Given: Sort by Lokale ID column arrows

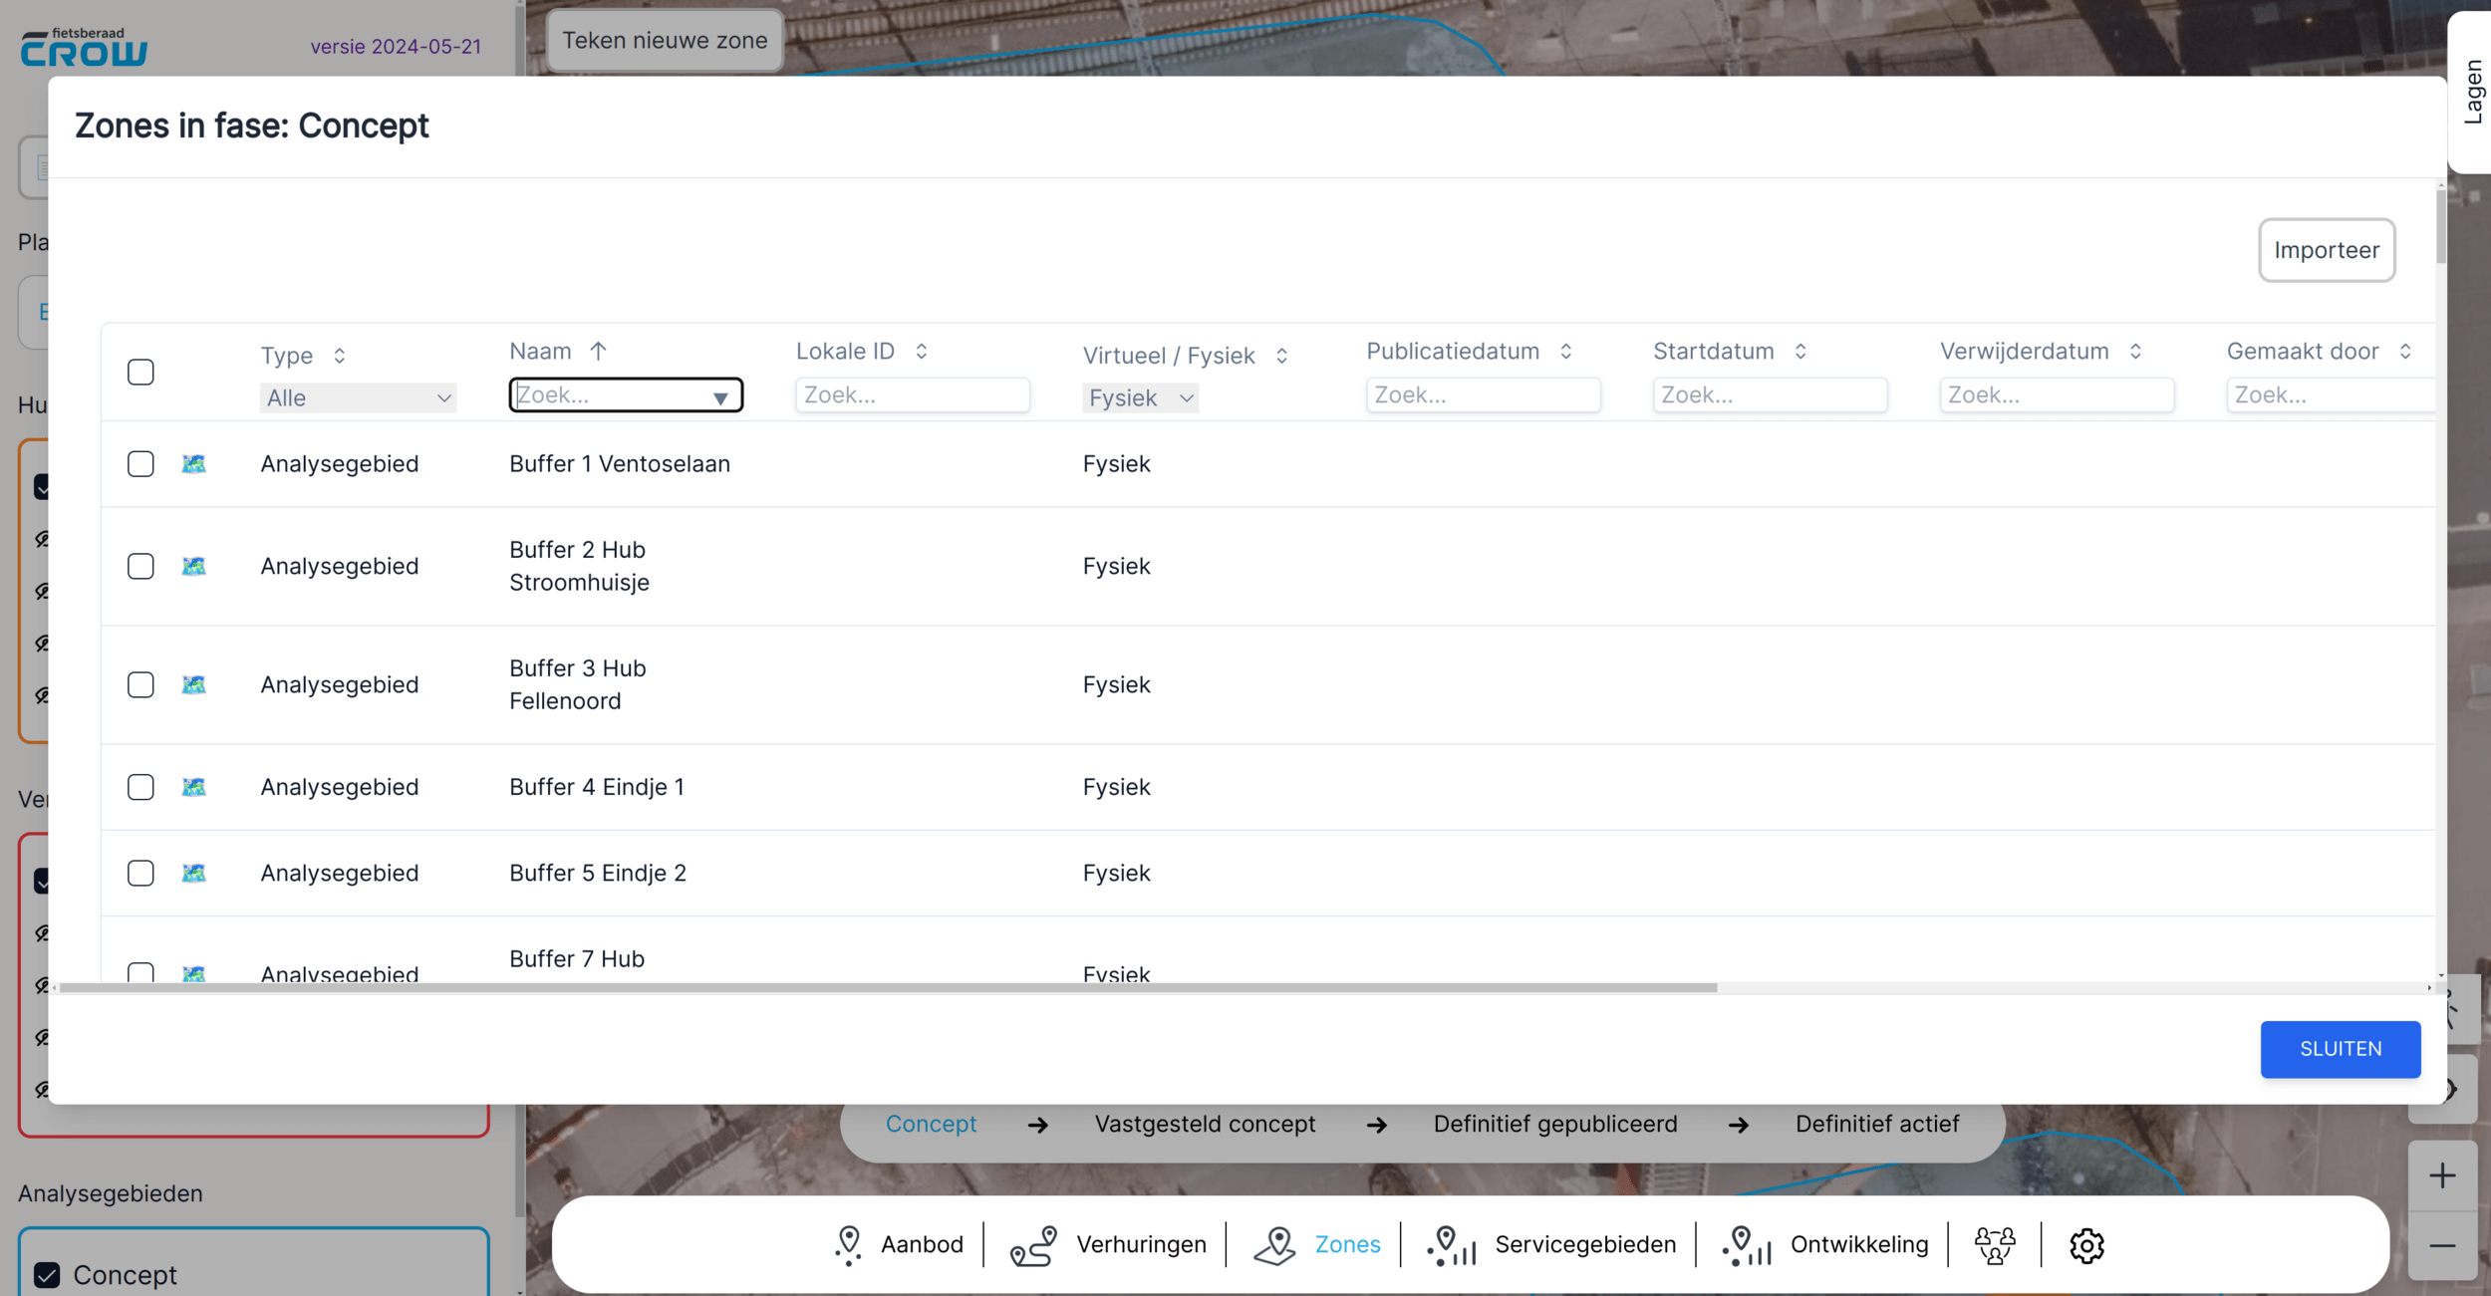Looking at the screenshot, I should point(922,352).
